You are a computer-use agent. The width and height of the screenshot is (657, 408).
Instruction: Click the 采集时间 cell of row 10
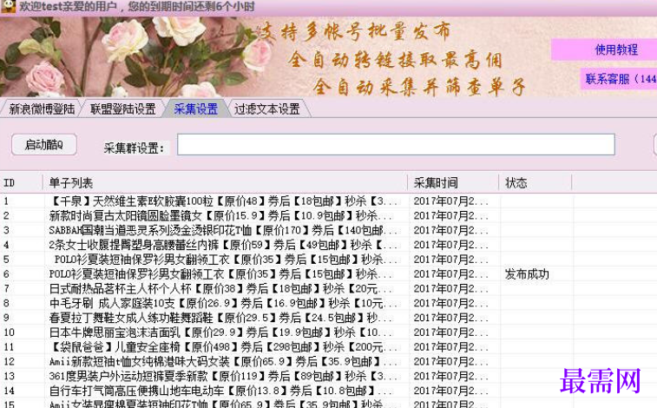coord(451,332)
